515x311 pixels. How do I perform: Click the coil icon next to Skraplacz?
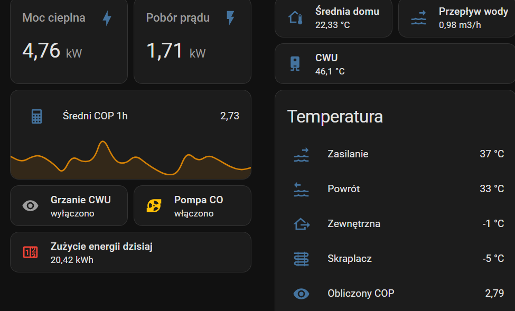click(301, 259)
